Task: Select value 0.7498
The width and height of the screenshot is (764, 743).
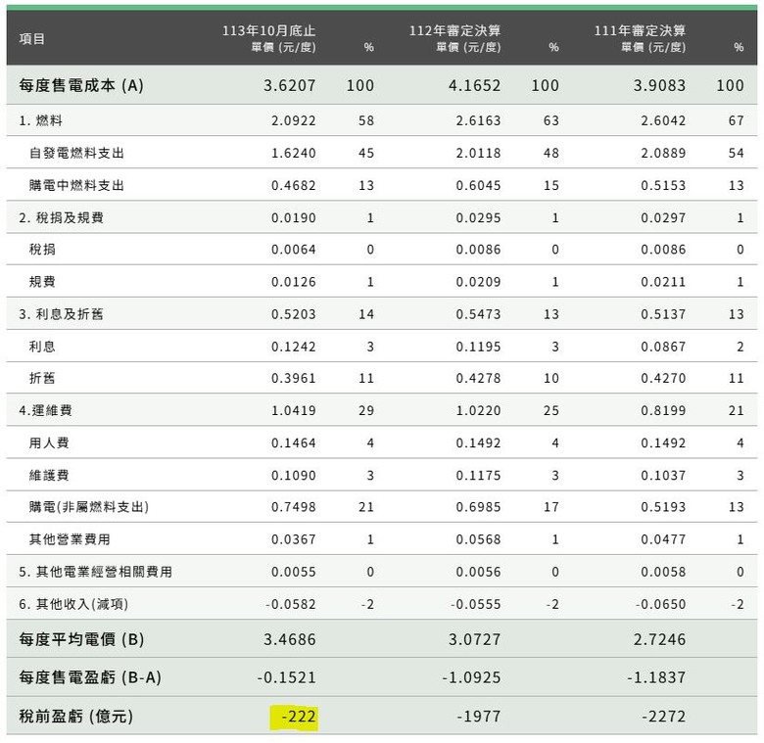Action: click(294, 507)
